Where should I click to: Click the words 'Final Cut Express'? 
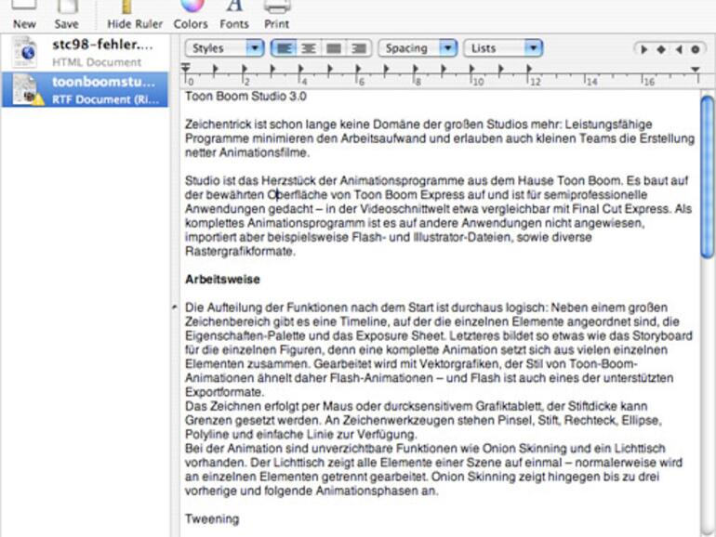(x=620, y=209)
